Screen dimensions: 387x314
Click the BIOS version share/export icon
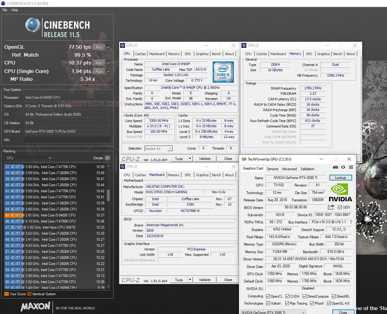pos(331,207)
